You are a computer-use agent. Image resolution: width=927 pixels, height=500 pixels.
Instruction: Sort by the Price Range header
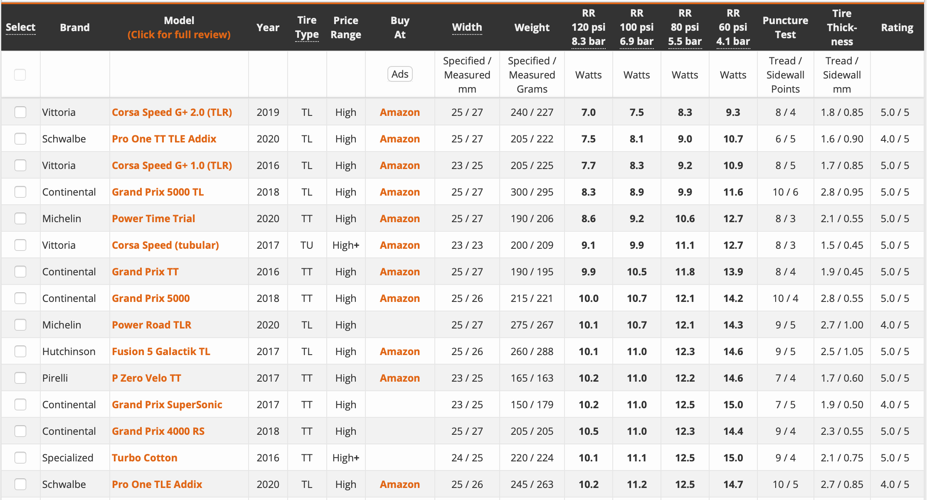click(346, 27)
